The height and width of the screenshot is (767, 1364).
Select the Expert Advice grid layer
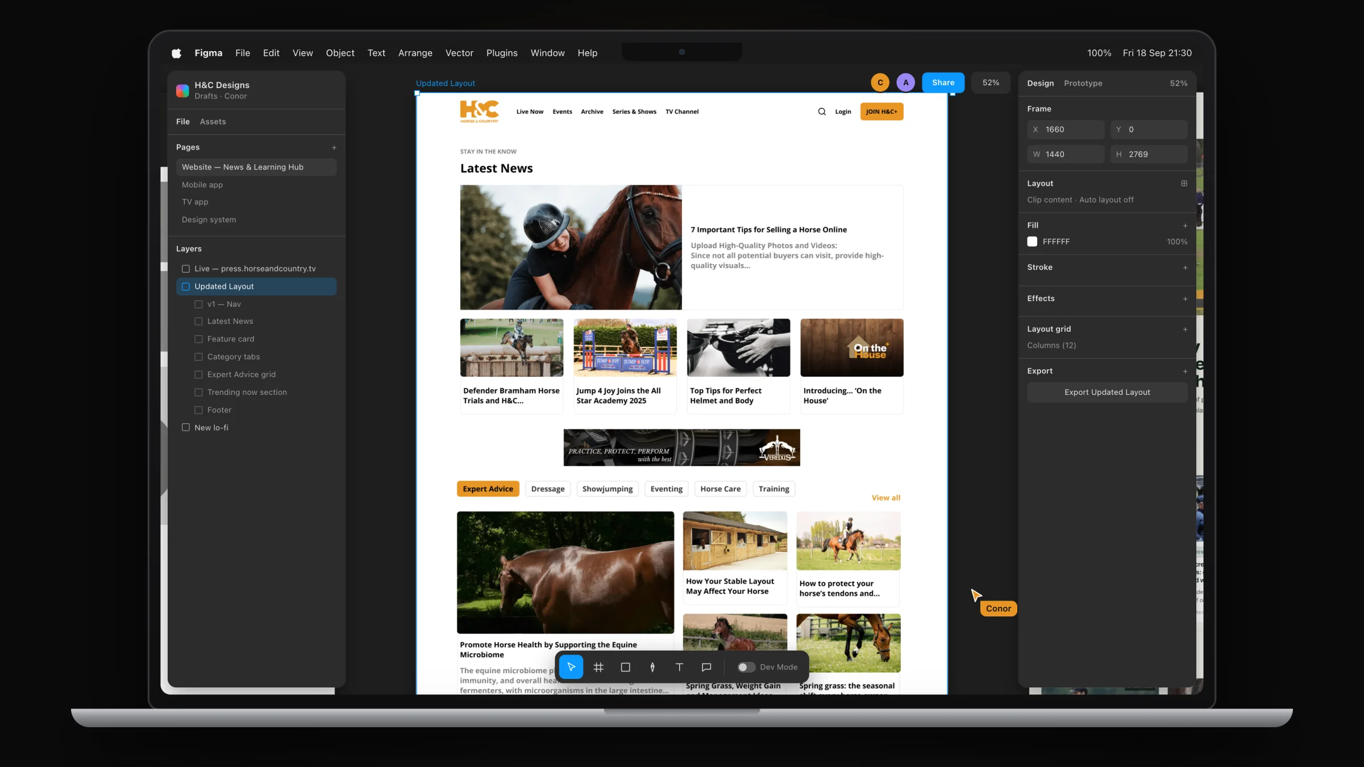pyautogui.click(x=256, y=374)
